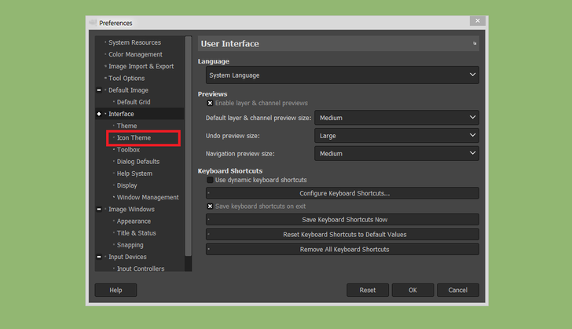Select Input Devices in the tree
This screenshot has height=329, width=572.
pyautogui.click(x=127, y=257)
